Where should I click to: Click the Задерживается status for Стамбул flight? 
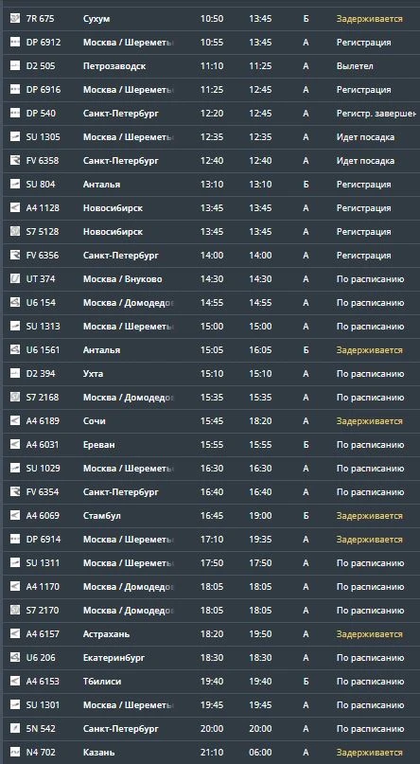[369, 516]
